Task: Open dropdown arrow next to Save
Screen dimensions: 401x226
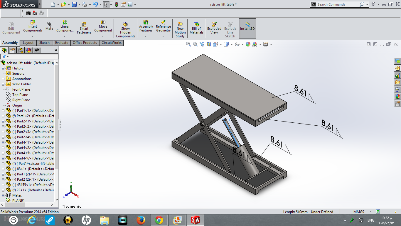Action: tap(79, 5)
